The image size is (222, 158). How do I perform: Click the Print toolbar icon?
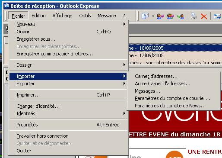[x=193, y=16]
